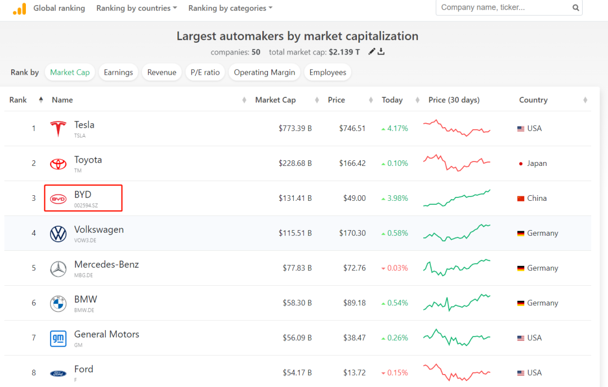Click the pencil edit icon

pos(372,52)
